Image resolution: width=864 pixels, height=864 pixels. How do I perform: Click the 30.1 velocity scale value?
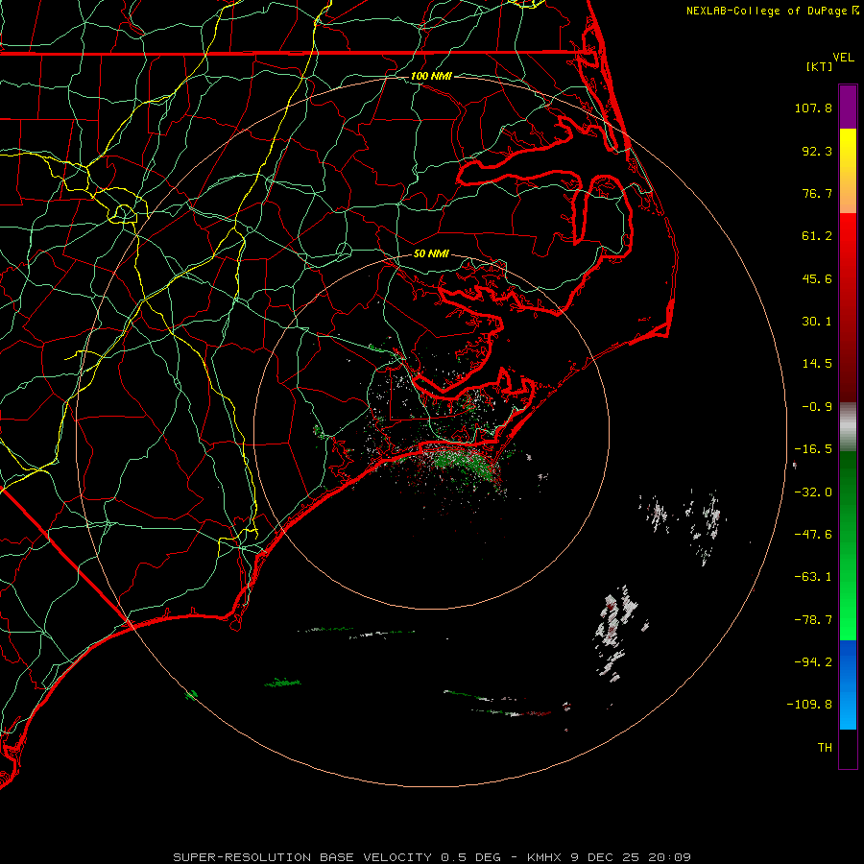(x=817, y=322)
